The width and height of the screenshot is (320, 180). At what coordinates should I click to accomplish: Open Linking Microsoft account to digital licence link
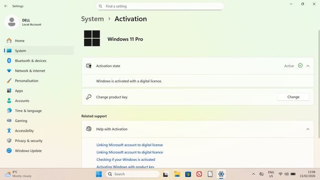click(129, 152)
